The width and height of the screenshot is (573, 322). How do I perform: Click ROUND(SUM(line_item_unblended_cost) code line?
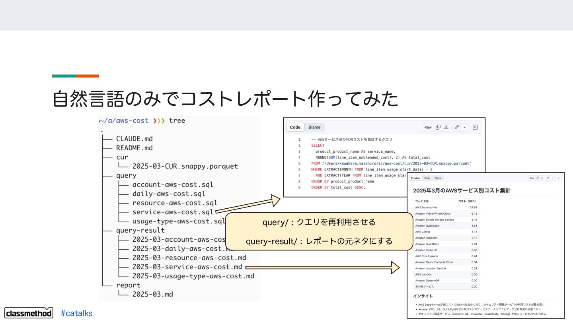tap(373, 157)
